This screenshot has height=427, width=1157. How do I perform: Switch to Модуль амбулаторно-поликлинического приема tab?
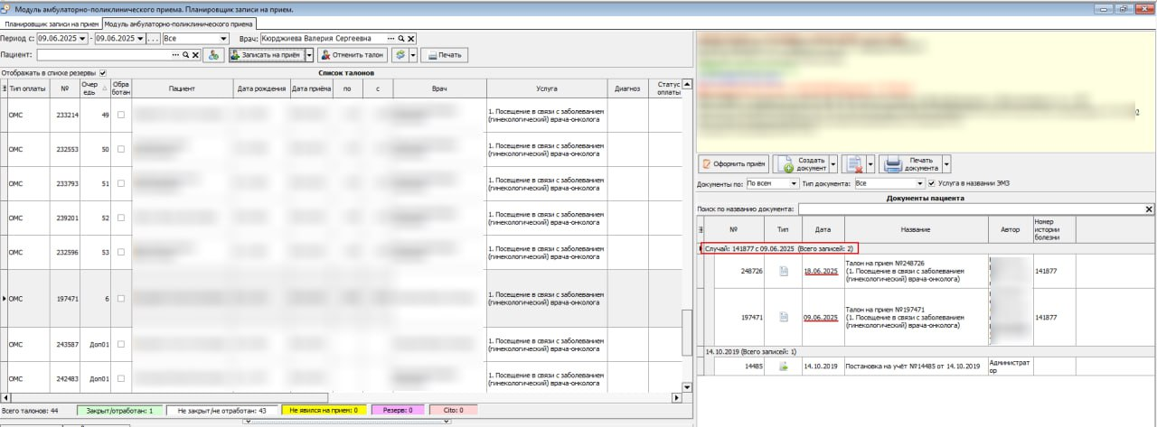coord(178,23)
